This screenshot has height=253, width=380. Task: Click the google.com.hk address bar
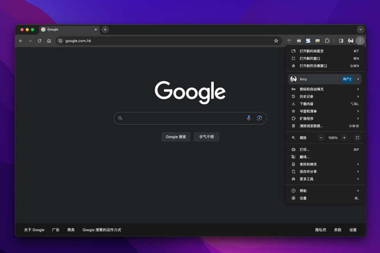(169, 41)
